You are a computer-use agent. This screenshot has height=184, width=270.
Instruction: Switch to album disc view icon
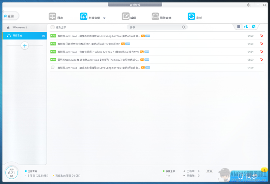[254, 27]
